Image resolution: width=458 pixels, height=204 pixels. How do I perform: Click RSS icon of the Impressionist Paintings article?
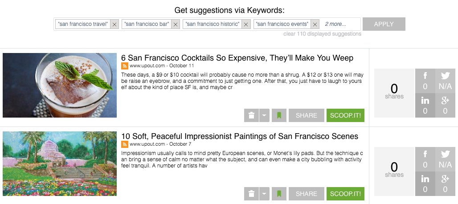pyautogui.click(x=125, y=144)
